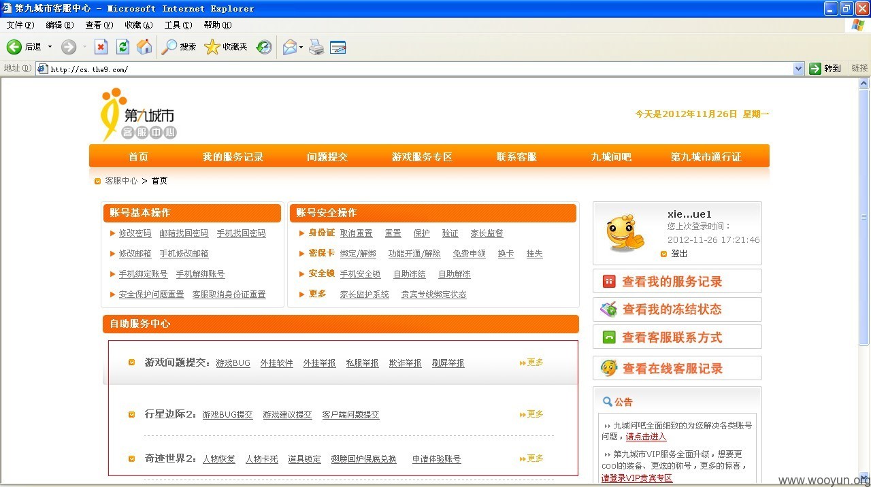Open the 九城问吧 nav tab
Screen dimensions: 871x487
click(x=611, y=157)
